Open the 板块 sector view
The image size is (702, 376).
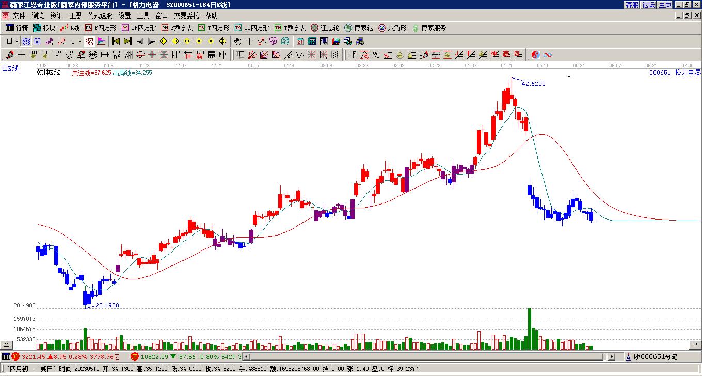point(44,28)
